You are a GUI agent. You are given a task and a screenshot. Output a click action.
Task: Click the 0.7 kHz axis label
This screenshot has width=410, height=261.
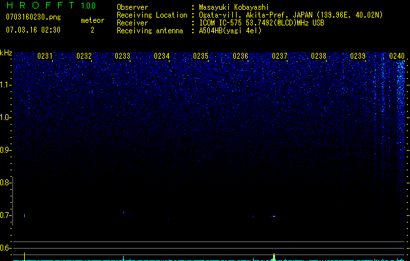[x=5, y=215]
